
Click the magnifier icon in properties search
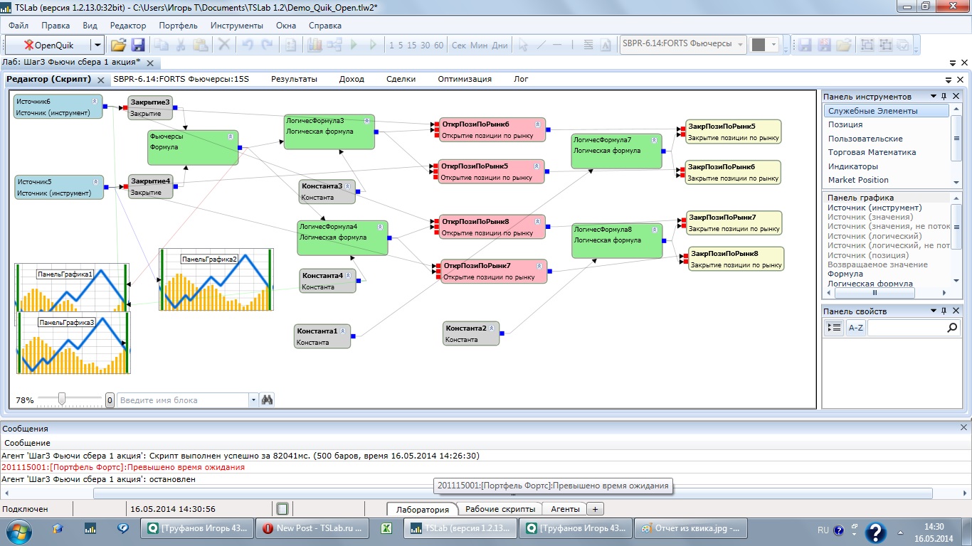[953, 328]
